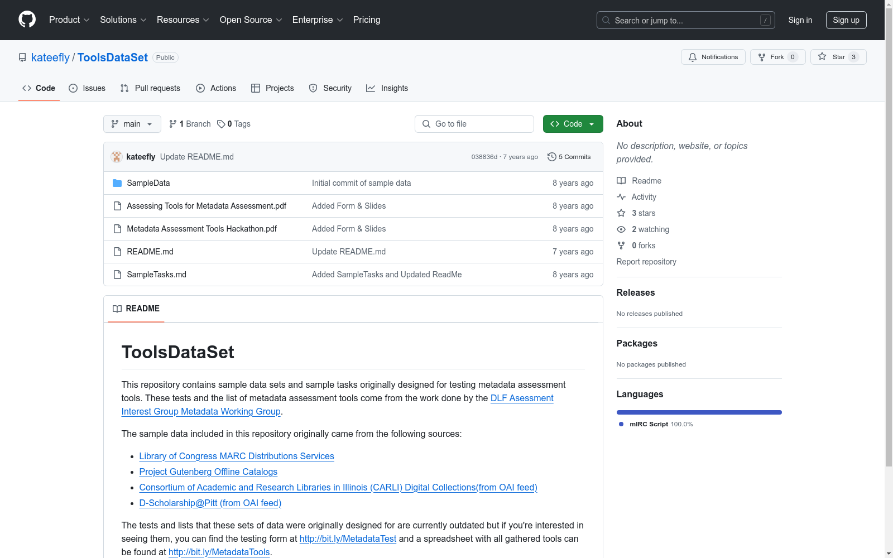Click Sign in
This screenshot has width=893, height=558.
(x=800, y=20)
